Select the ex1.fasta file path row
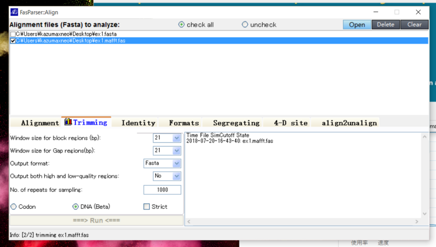This screenshot has width=436, height=247. pyautogui.click(x=219, y=34)
